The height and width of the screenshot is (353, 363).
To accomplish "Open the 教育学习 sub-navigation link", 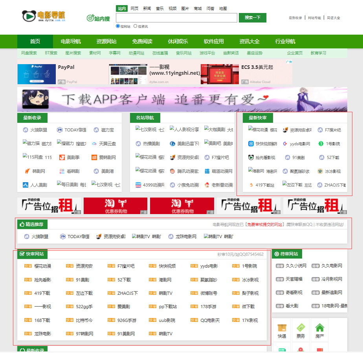I will [x=318, y=53].
